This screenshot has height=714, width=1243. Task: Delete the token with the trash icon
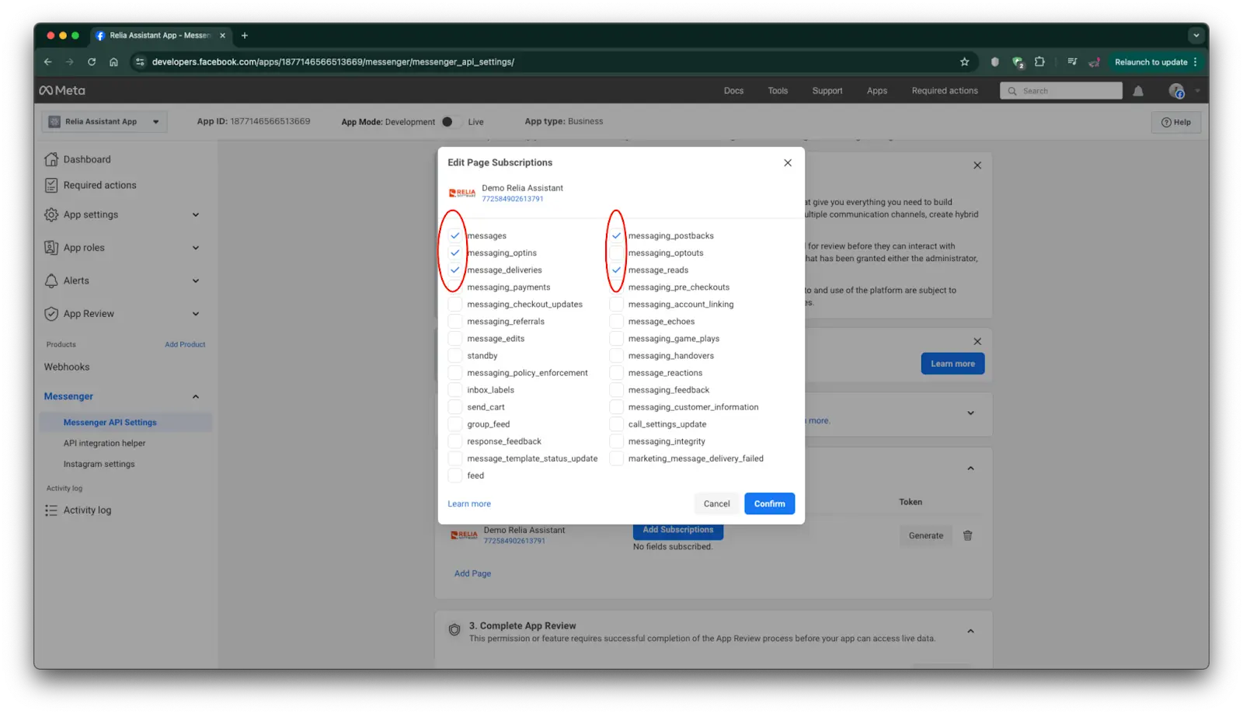click(x=967, y=535)
